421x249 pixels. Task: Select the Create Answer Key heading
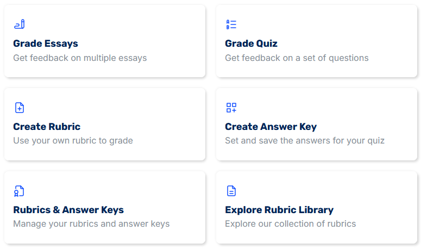click(x=271, y=127)
